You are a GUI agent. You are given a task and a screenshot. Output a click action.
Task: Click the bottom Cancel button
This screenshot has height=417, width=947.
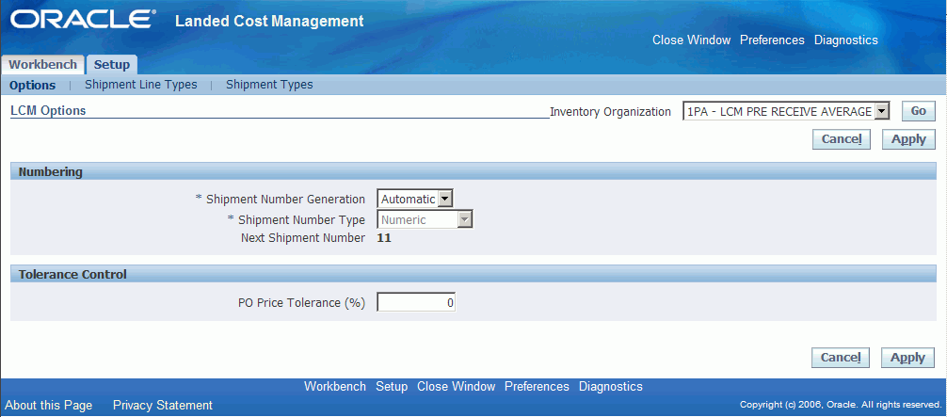pos(840,357)
